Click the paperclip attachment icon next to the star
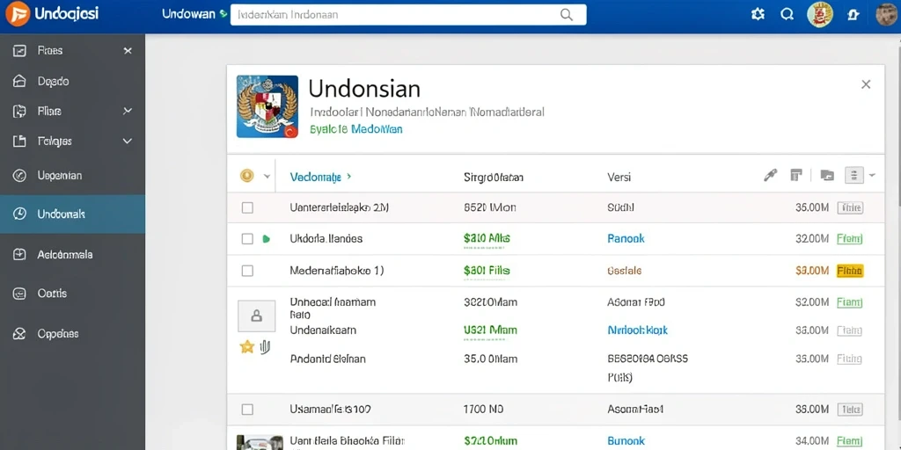 [265, 346]
